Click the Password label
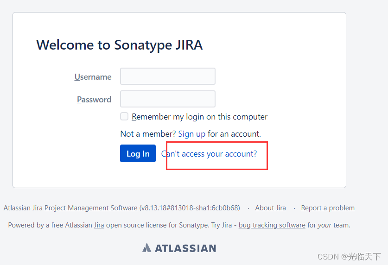Viewport: 388px width, 265px height. 94,100
